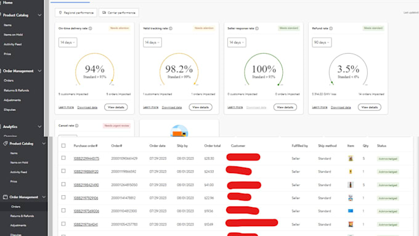The height and width of the screenshot is (236, 419).
Task: Open the item thumbnail in the $24.53 order row
Action: coord(351,171)
